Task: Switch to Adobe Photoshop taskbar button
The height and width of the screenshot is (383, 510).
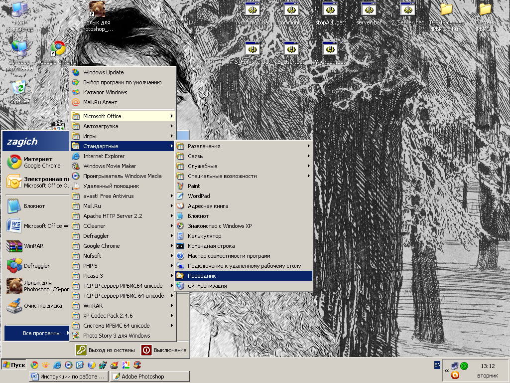Action: point(149,377)
